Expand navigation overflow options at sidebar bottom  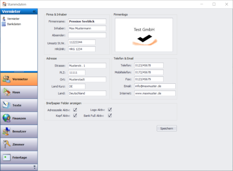click(35, 167)
